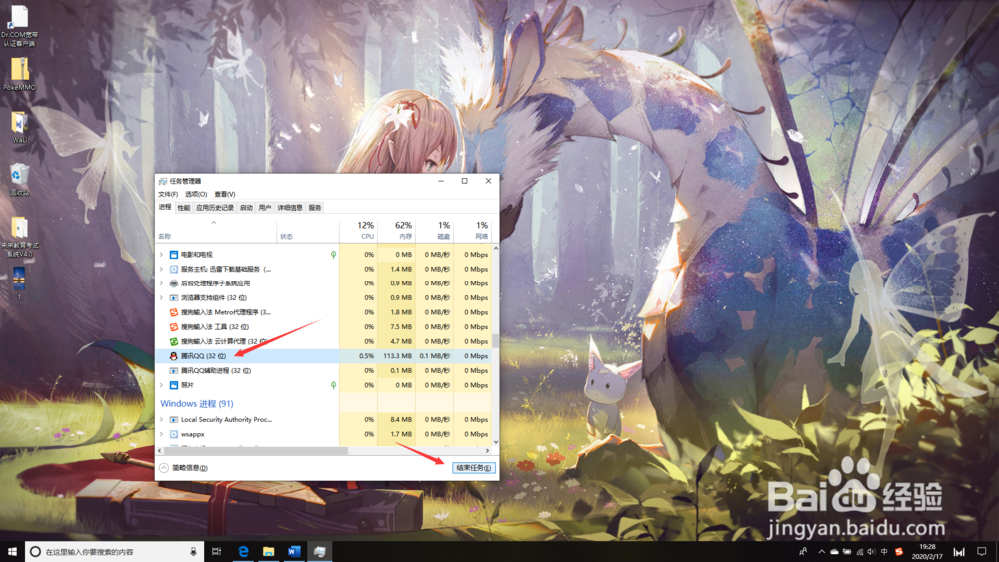The image size is (999, 562).
Task: Select the 搜狗输入法 工具 (32 位) process
Action: (323, 327)
